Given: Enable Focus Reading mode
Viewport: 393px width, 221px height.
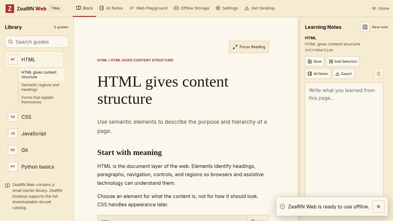Looking at the screenshot, I should (249, 47).
